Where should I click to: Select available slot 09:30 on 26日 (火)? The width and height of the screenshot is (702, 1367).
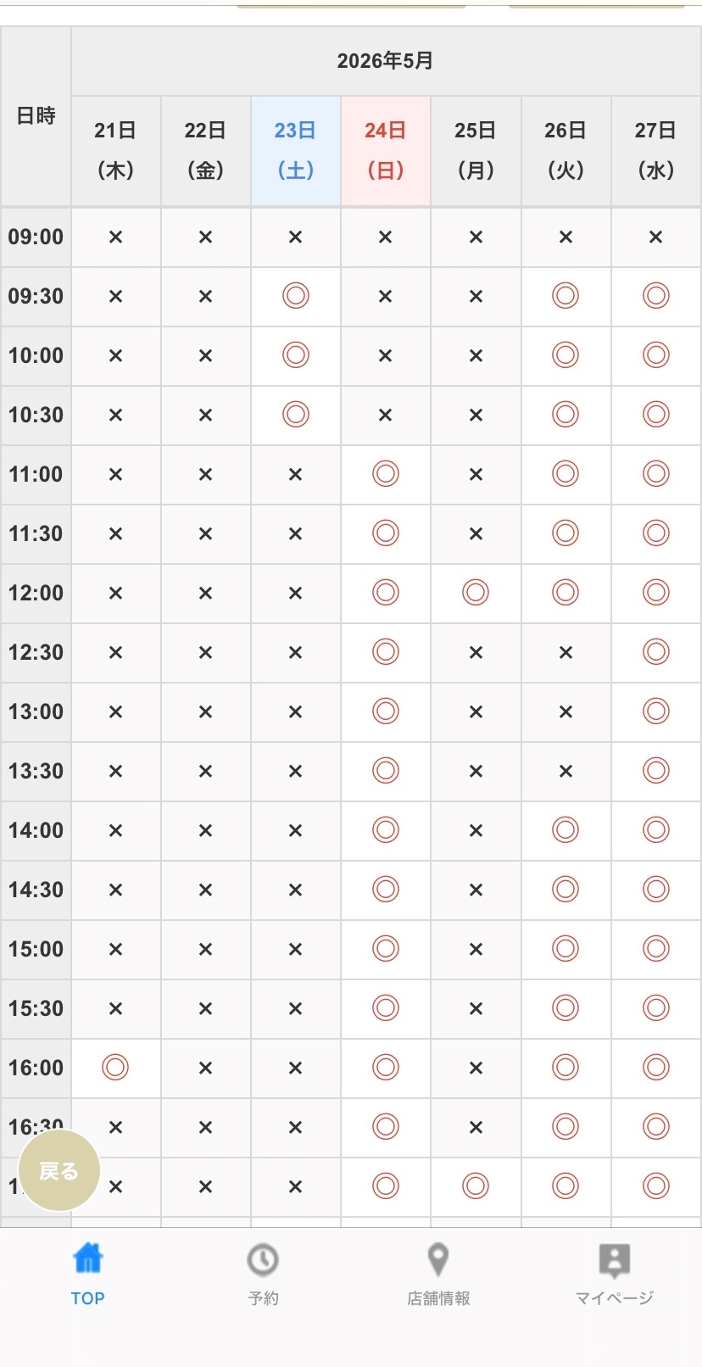click(565, 296)
